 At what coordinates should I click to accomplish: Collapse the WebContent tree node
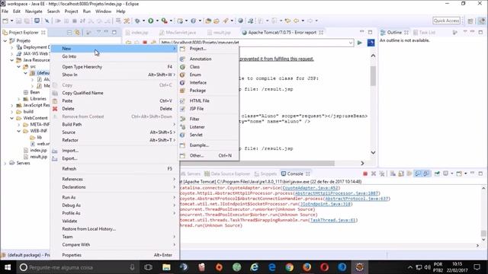12,118
